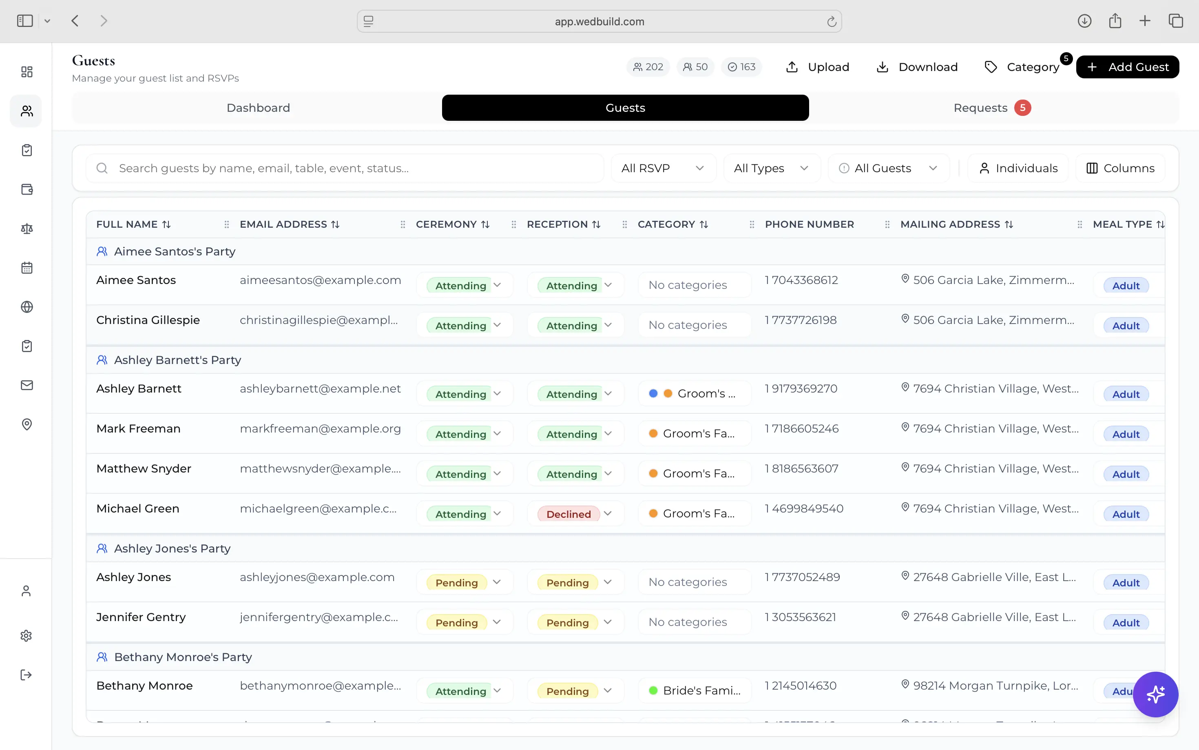This screenshot has height=750, width=1199.
Task: Click the app.wedbuild.com address bar
Action: click(x=599, y=21)
